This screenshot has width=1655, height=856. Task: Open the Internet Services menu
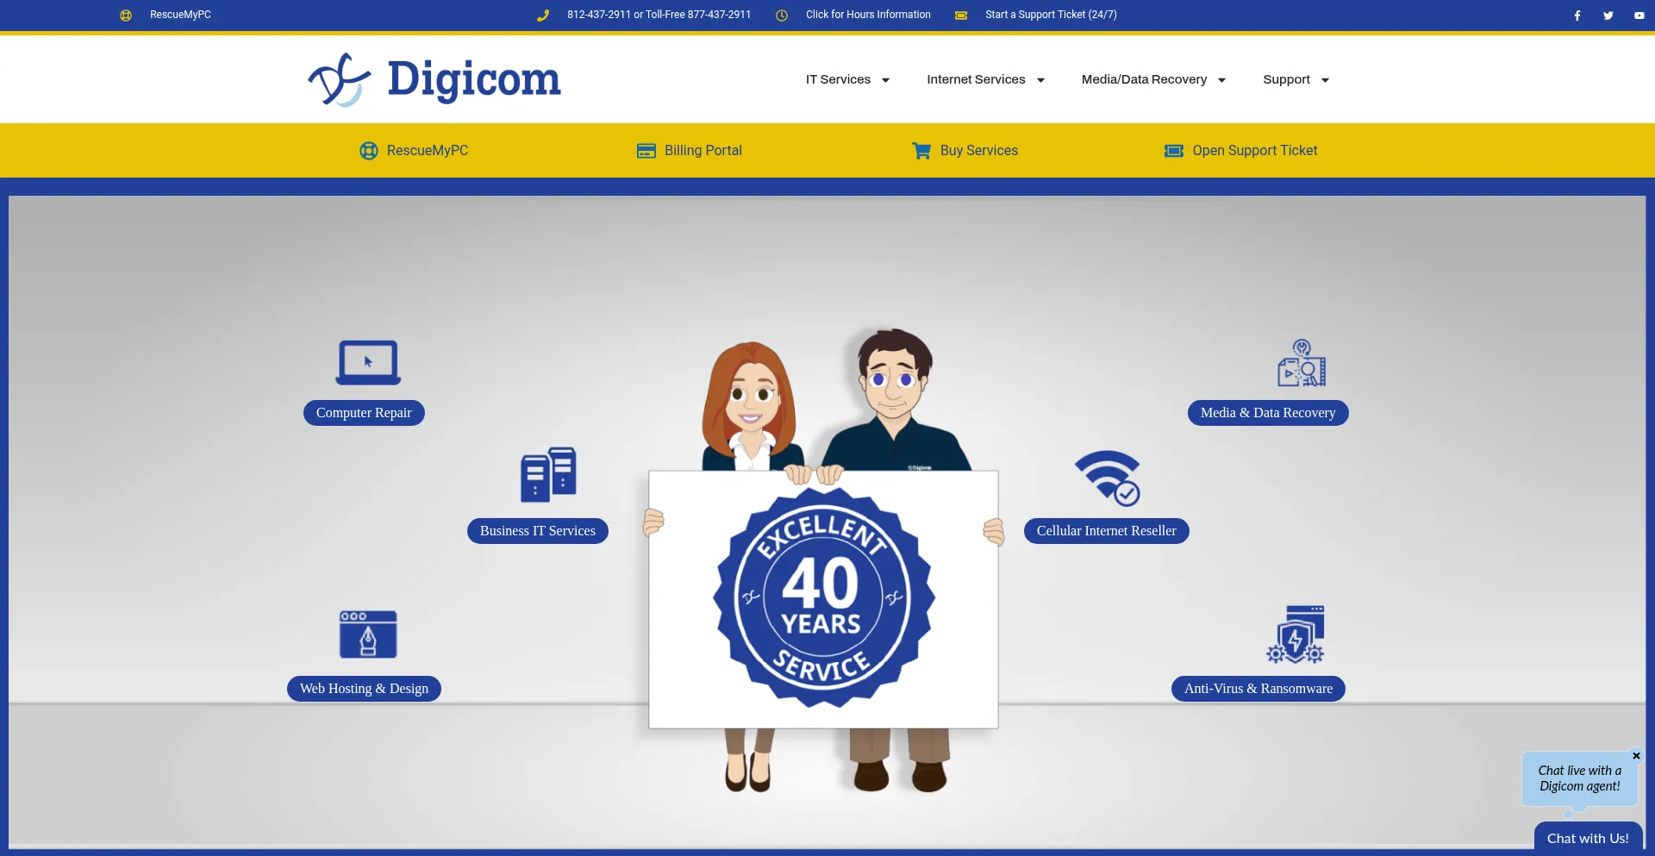pyautogui.click(x=976, y=79)
